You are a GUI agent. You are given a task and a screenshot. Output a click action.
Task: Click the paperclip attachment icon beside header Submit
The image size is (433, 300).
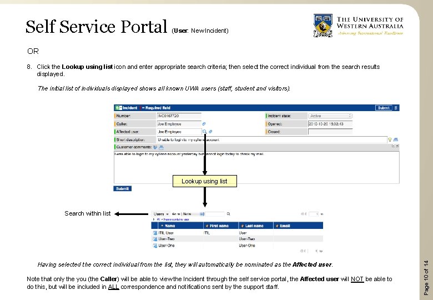click(x=396, y=108)
